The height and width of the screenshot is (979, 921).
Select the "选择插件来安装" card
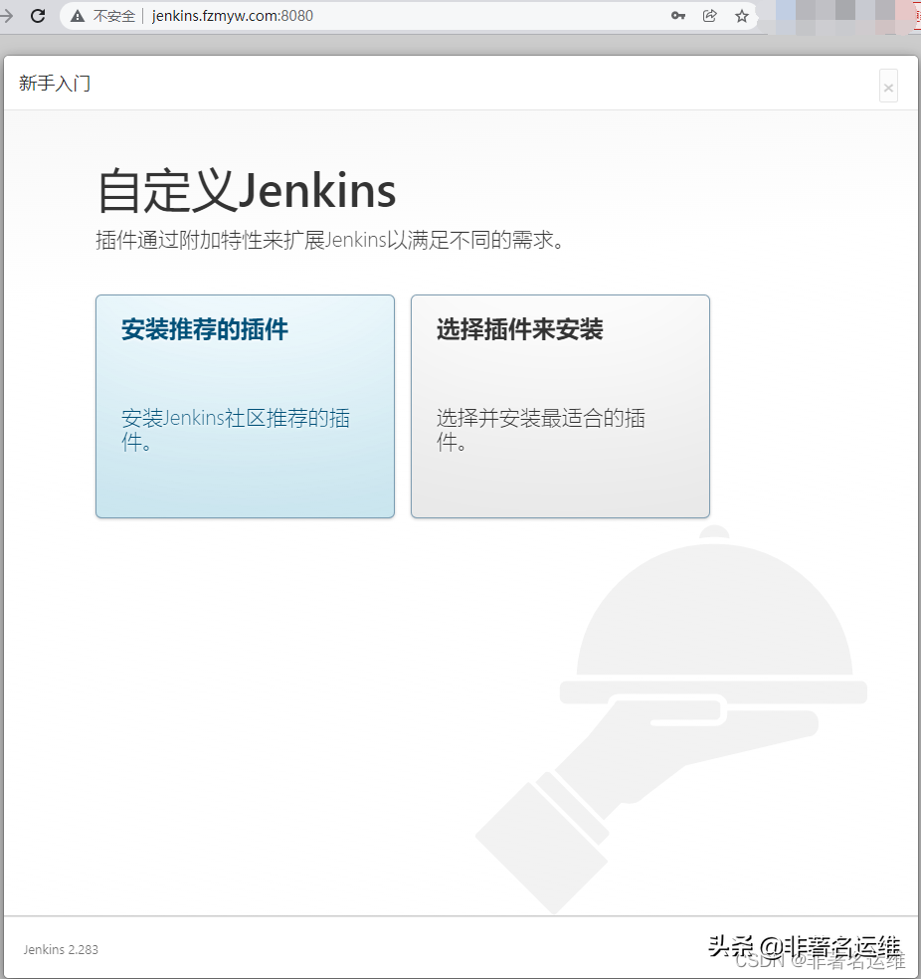[x=559, y=406]
